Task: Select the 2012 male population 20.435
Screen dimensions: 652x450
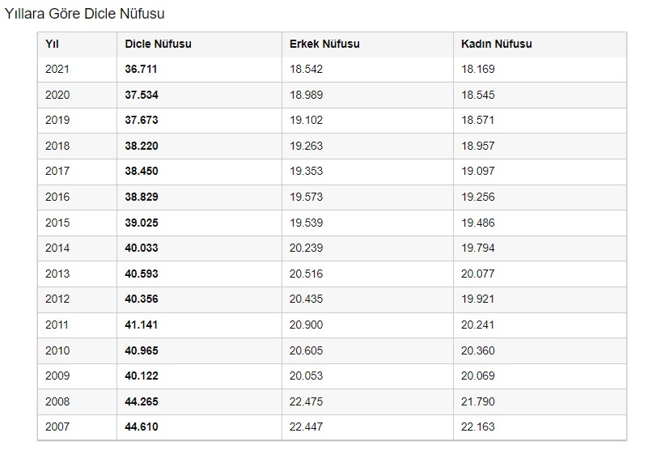Action: pos(306,299)
